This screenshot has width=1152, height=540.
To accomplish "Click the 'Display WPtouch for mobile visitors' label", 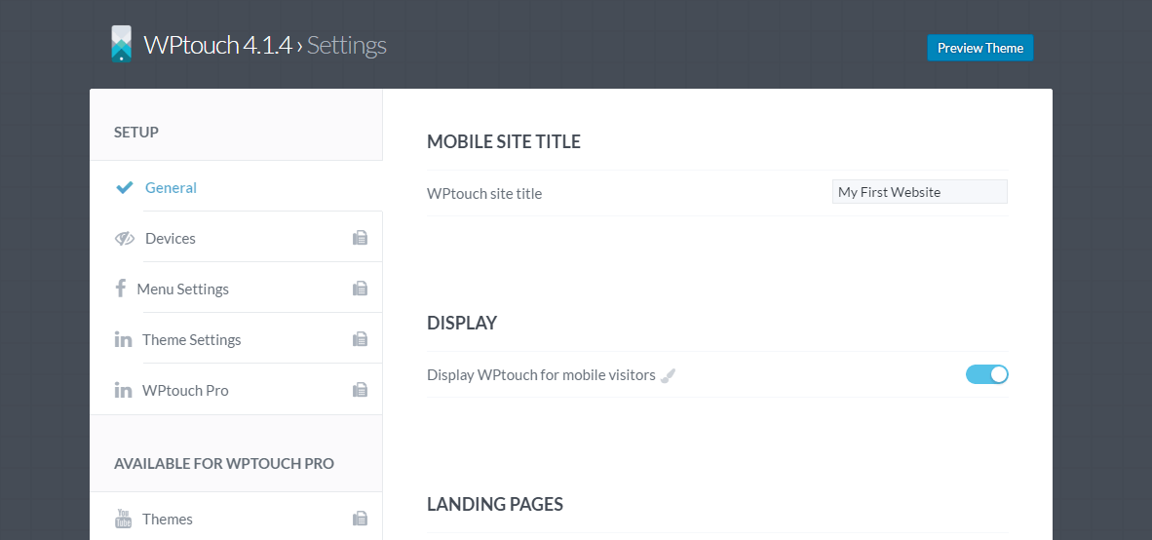I will [x=541, y=374].
